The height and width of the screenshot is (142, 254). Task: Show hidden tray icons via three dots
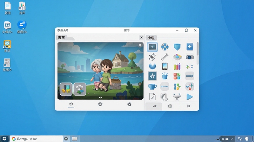tap(217, 139)
